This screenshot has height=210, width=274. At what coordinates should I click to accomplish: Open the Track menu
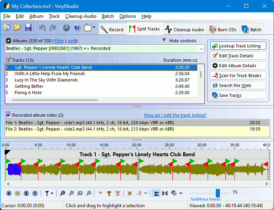point(54,16)
